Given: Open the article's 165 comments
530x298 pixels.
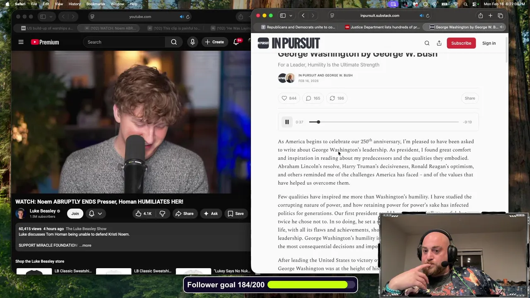Looking at the screenshot, I should (313, 98).
